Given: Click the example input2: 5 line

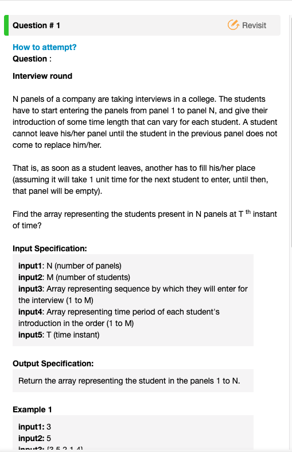Looking at the screenshot, I should coord(34,438).
